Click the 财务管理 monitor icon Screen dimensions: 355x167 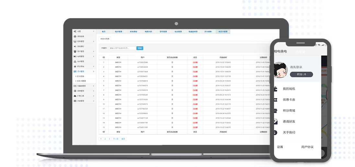[75, 42]
